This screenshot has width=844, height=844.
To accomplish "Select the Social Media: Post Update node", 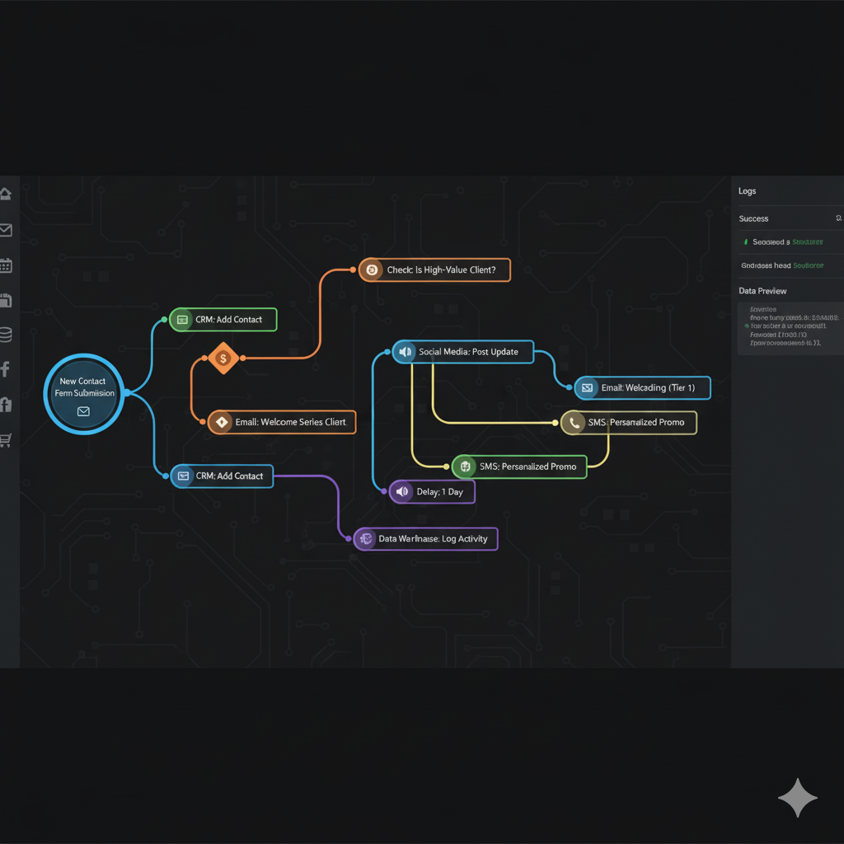I will click(462, 352).
